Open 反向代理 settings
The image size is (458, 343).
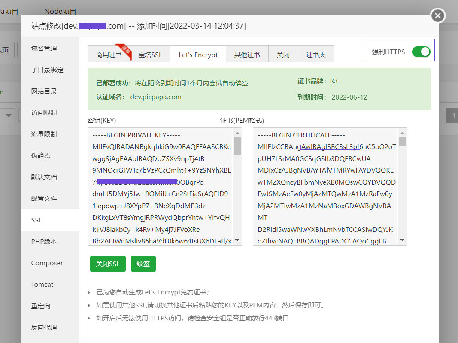click(48, 327)
